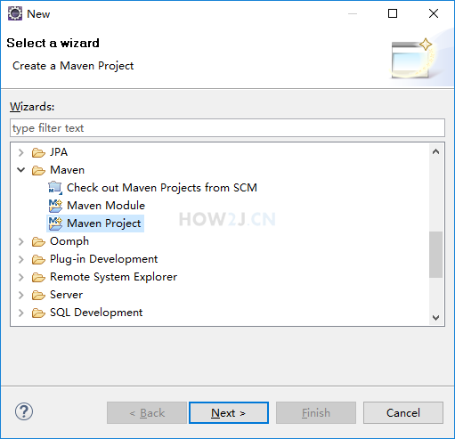Click the Server folder icon
The width and height of the screenshot is (455, 439).
pyautogui.click(x=38, y=295)
